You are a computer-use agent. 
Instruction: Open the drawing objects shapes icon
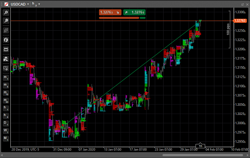[x=6, y=59]
